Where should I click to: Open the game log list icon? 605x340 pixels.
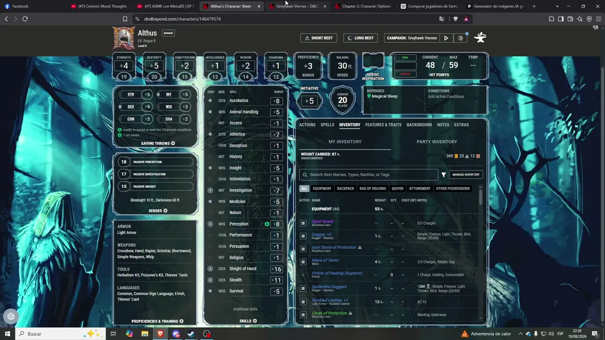coord(460,38)
